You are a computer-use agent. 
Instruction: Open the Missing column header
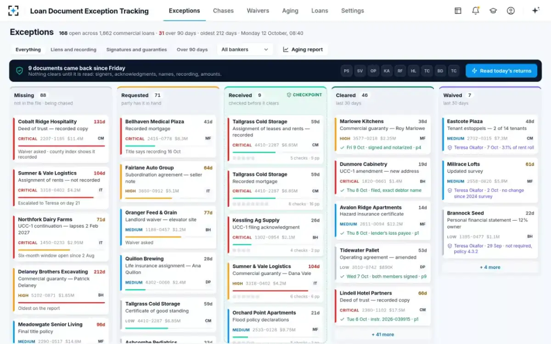61,99
